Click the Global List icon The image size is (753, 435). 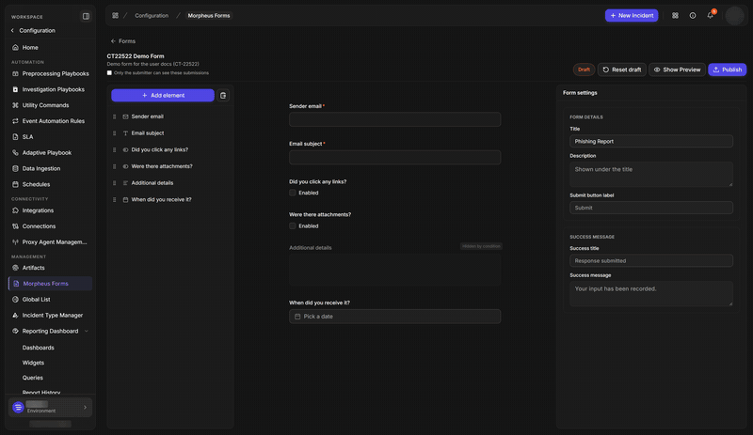tap(15, 300)
